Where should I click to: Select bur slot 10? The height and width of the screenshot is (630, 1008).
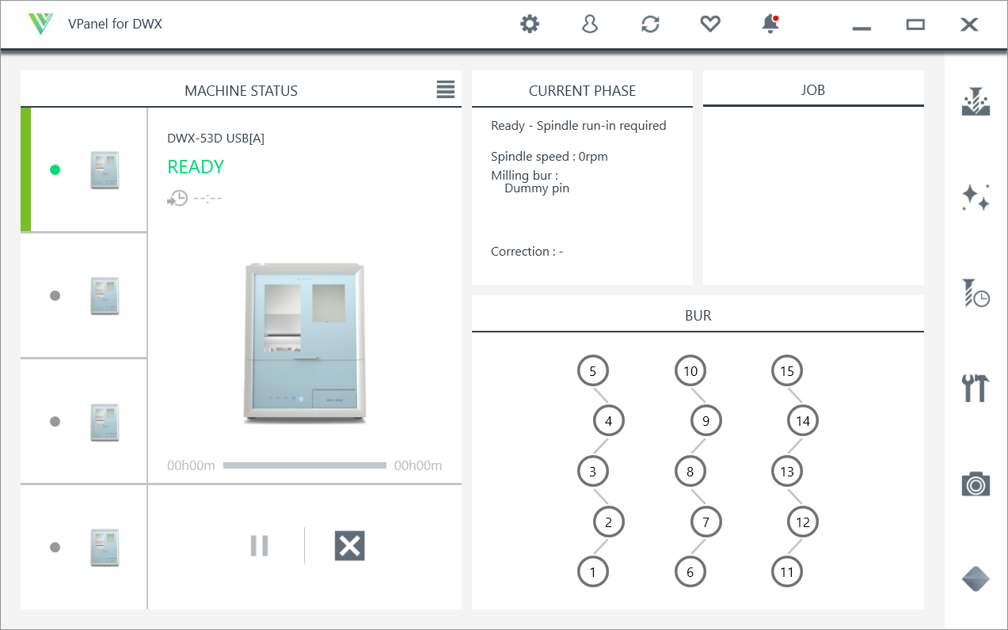click(690, 370)
